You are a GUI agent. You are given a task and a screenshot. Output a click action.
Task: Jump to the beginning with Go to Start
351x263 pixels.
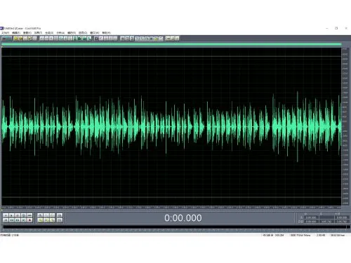pyautogui.click(x=6, y=220)
